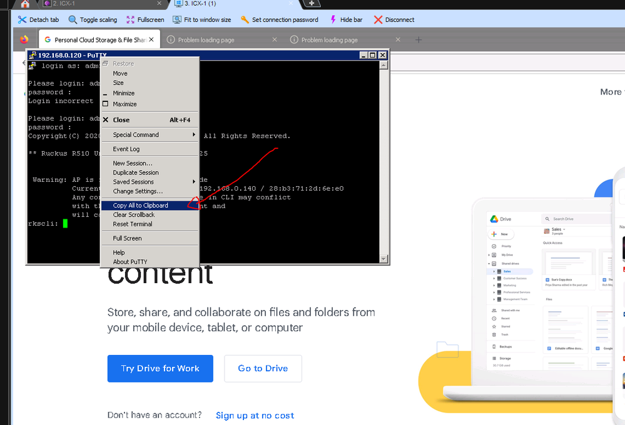Screen dimensions: 625x425
Task: Click the Hide bar lightning icon
Action: pos(333,20)
